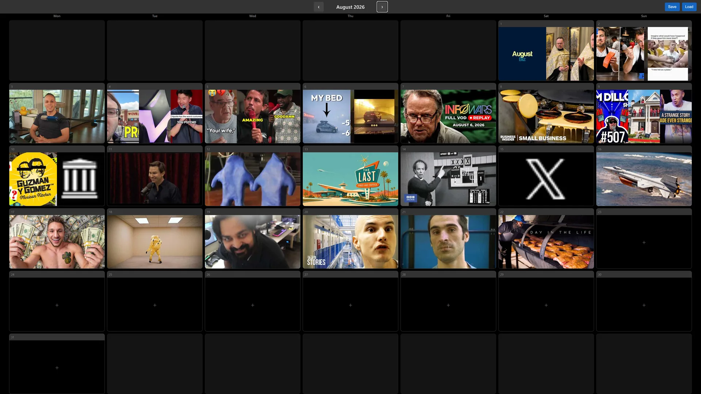This screenshot has height=394, width=701.
Task: Add a video to day 24
Action: [x=57, y=305]
